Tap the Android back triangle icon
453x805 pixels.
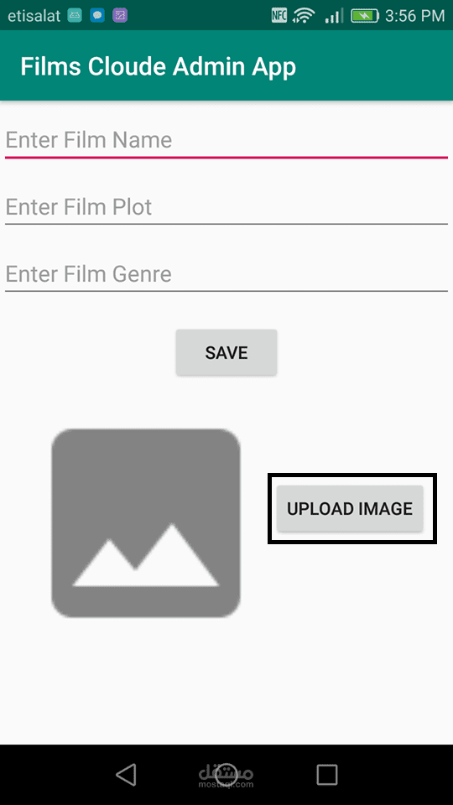[126, 774]
